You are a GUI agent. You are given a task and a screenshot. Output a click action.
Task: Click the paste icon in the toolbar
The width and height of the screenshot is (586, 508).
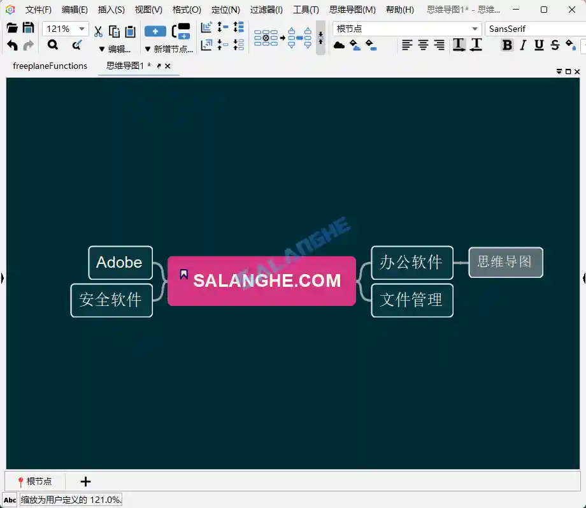pyautogui.click(x=129, y=31)
